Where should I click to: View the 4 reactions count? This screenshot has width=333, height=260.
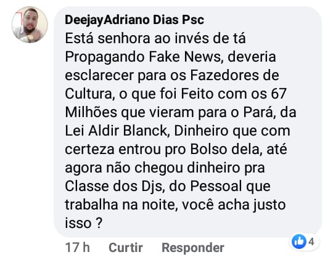311,242
